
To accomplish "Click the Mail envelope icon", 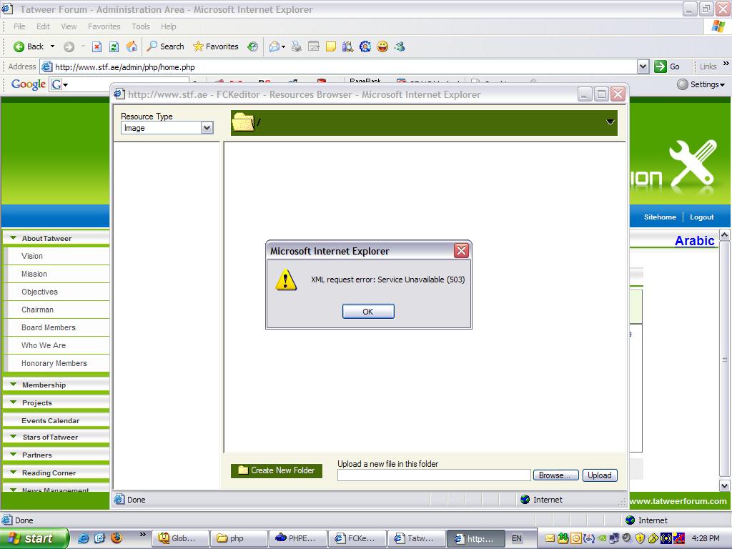I will point(274,46).
